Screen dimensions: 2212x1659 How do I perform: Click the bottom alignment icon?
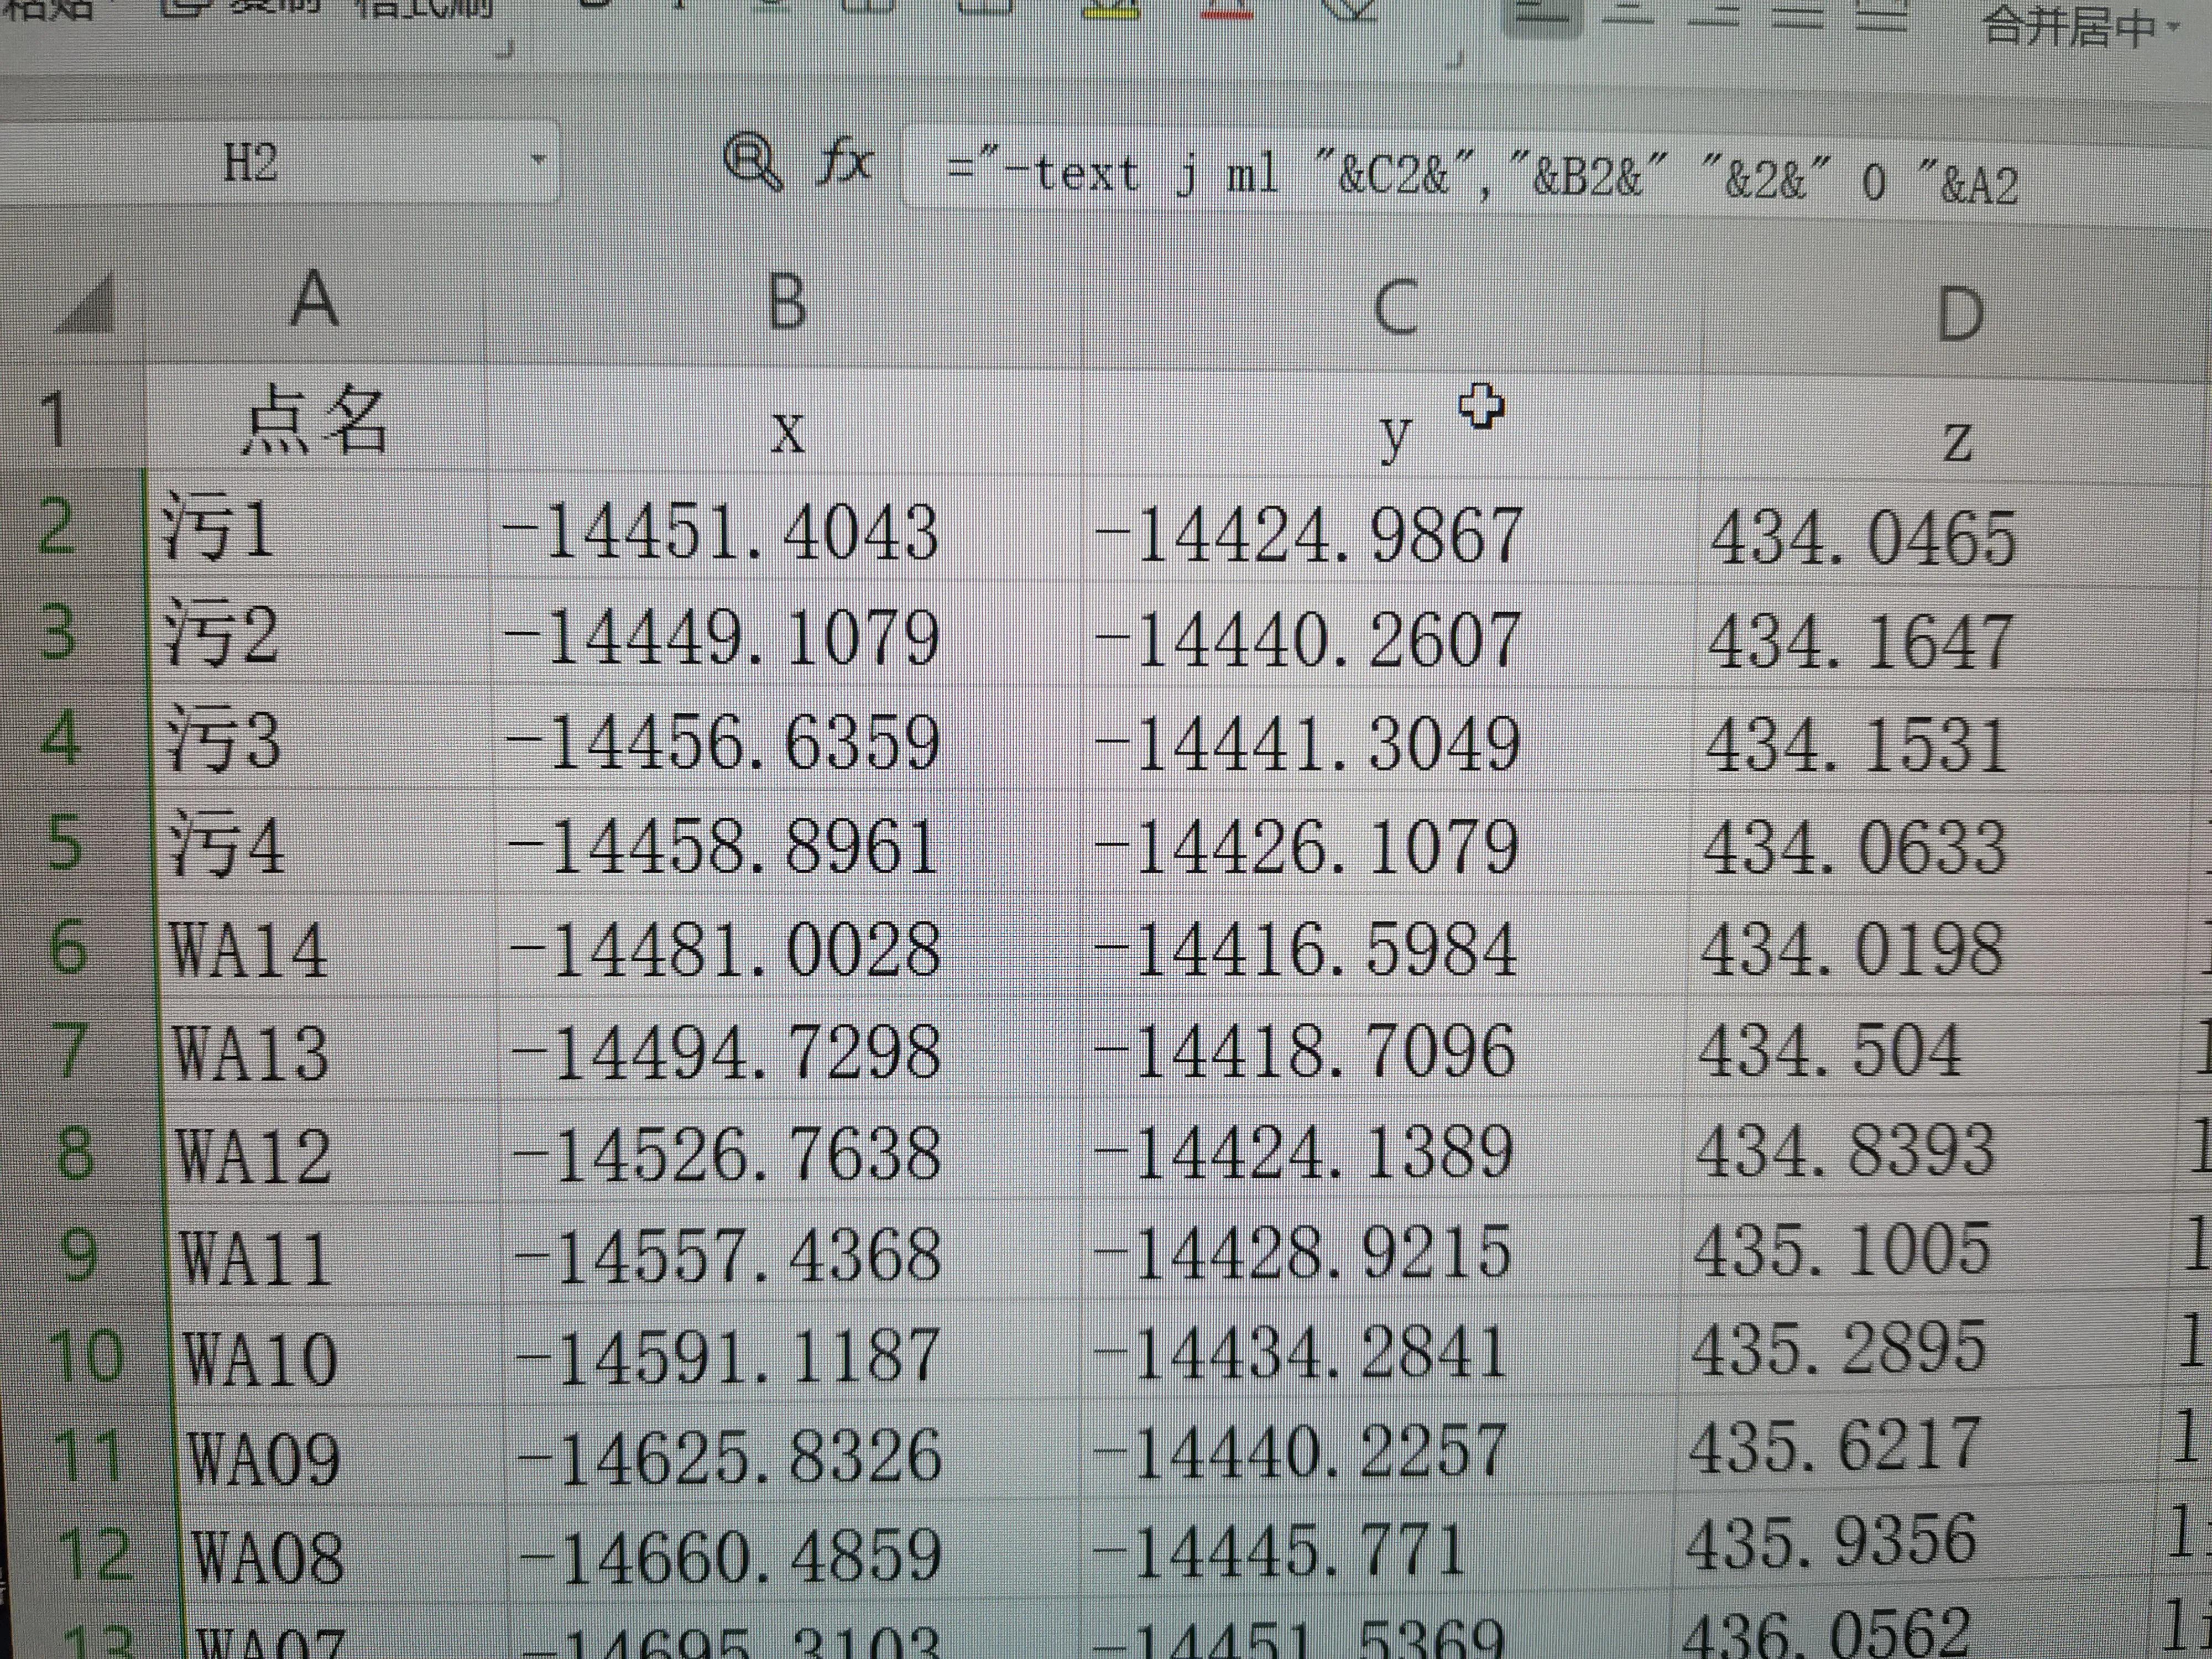coord(1714,14)
